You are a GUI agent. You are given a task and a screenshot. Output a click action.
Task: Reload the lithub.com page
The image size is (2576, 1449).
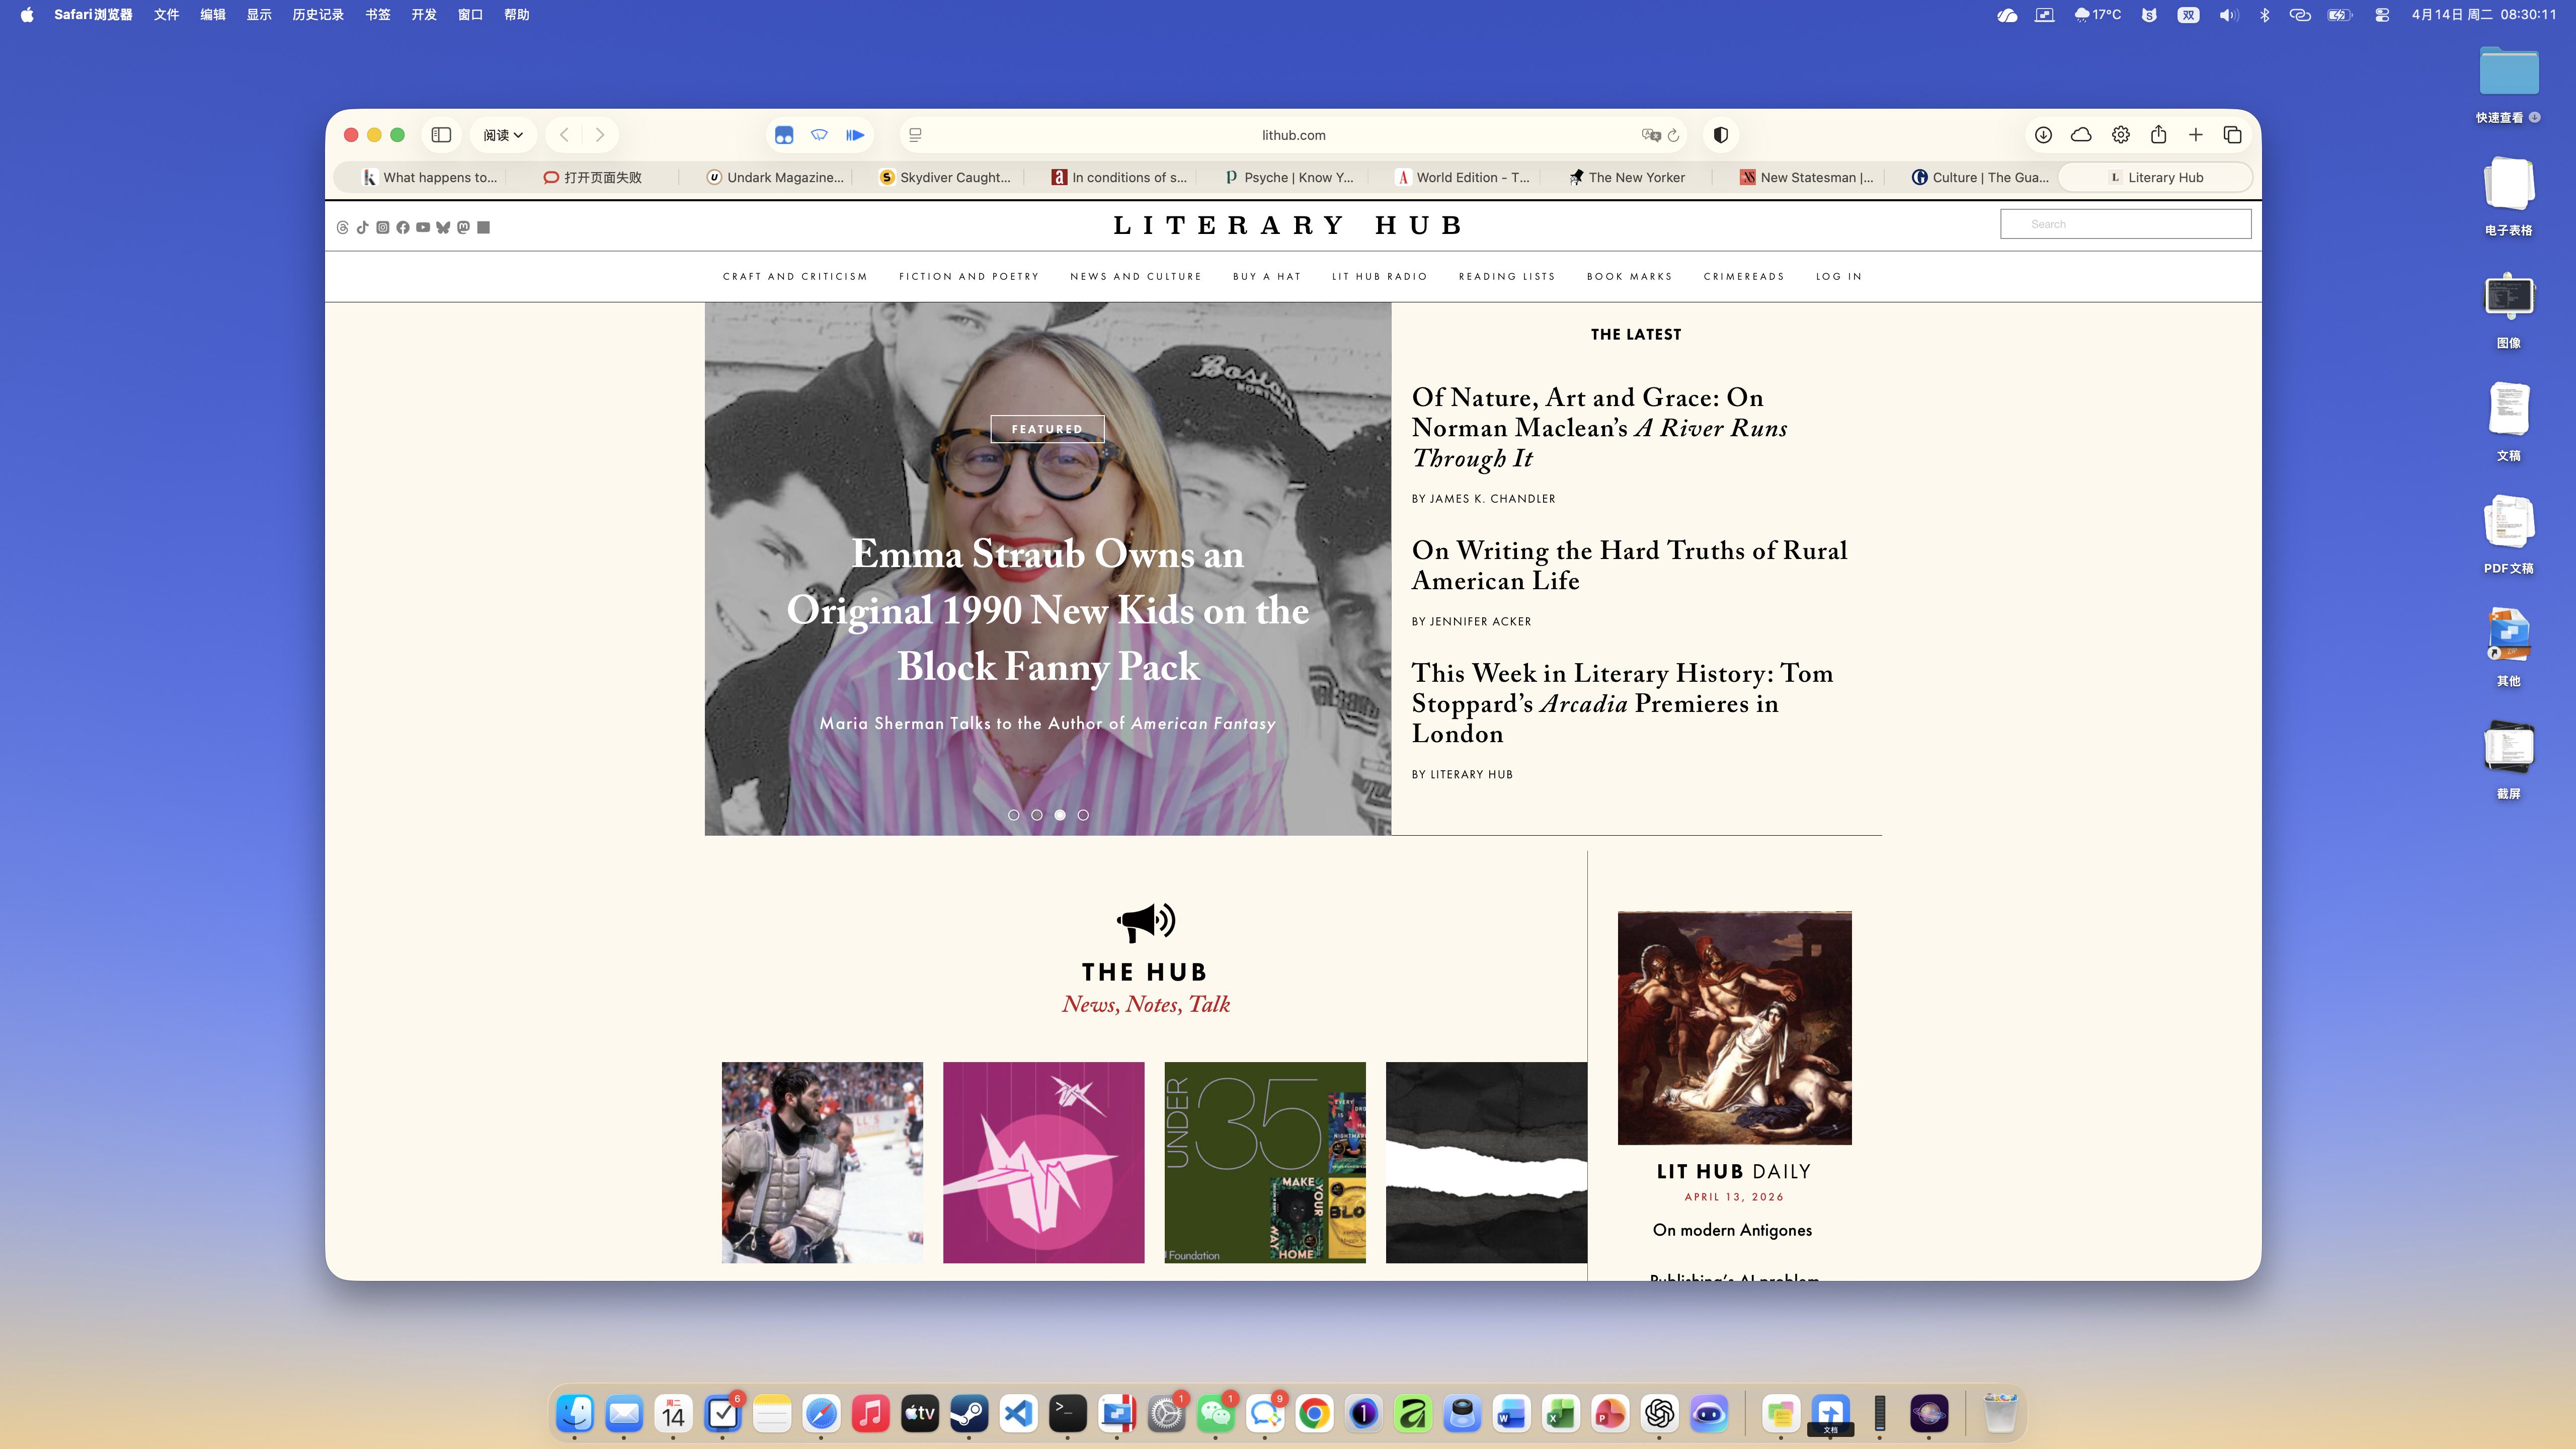[1674, 135]
